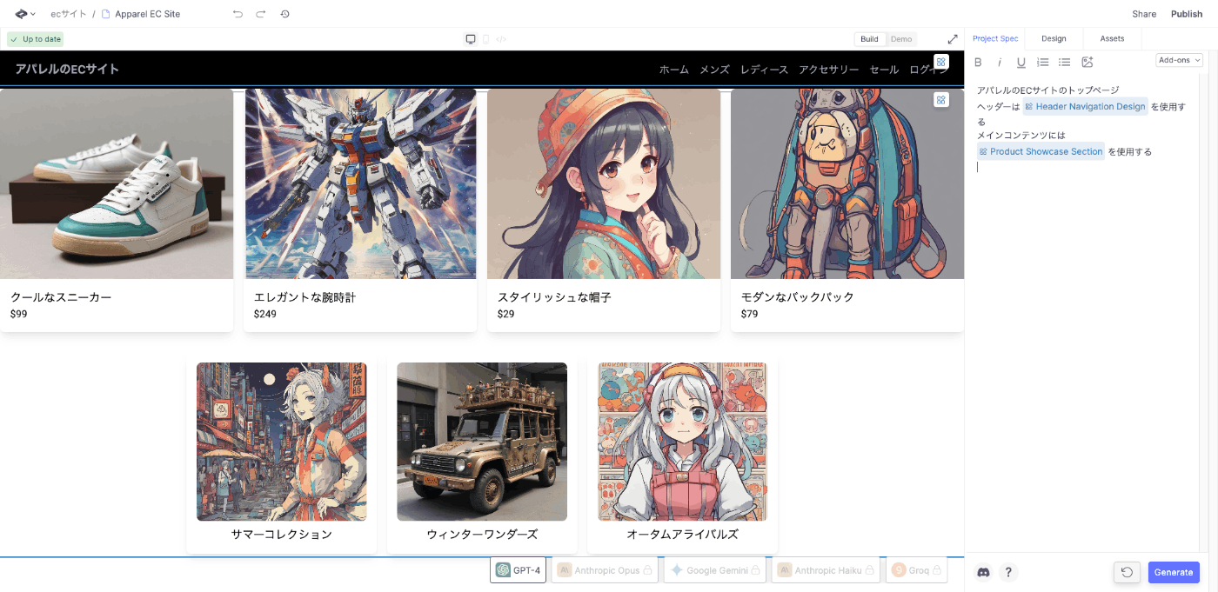Screen dimensions: 1218x592
Task: Click the robot watch product image
Action: [x=360, y=183]
